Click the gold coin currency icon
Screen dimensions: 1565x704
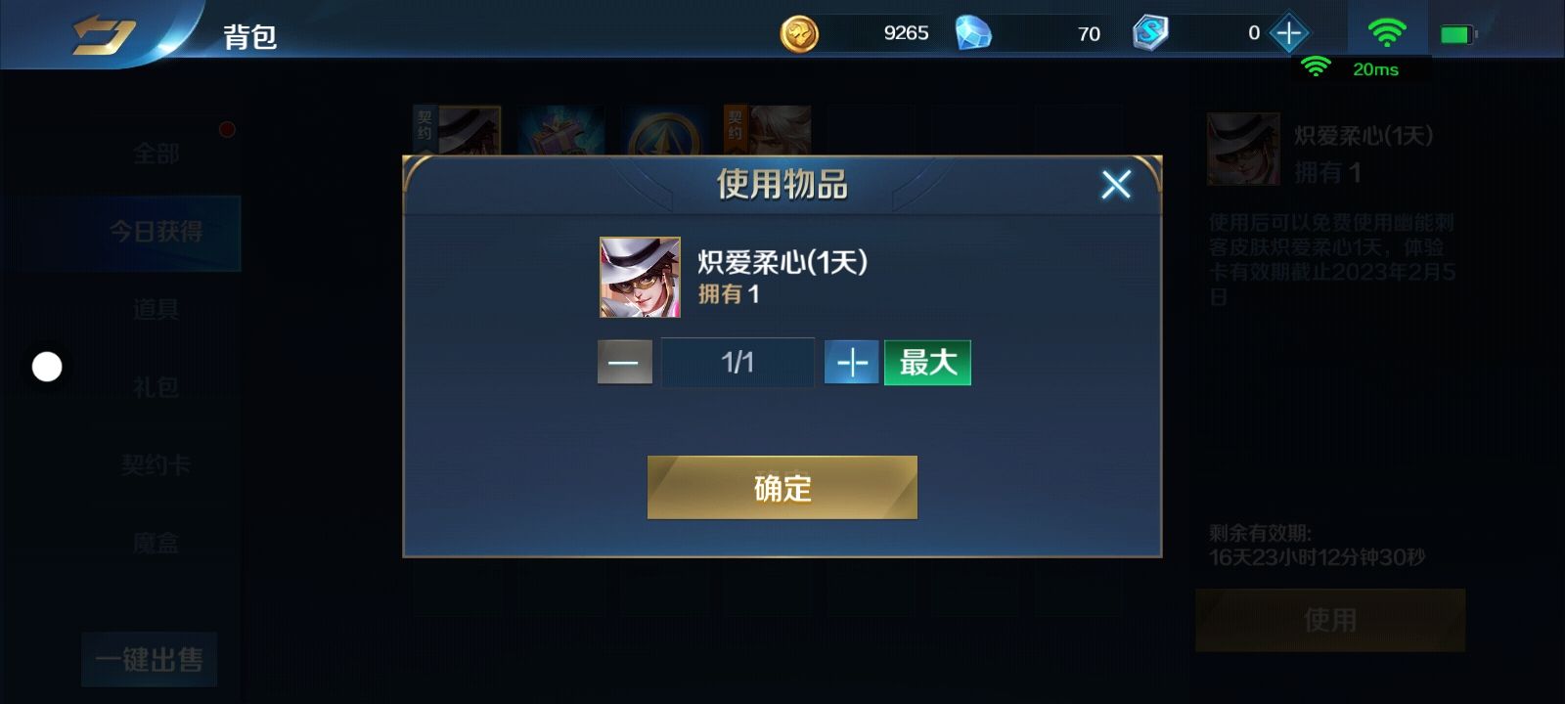799,34
